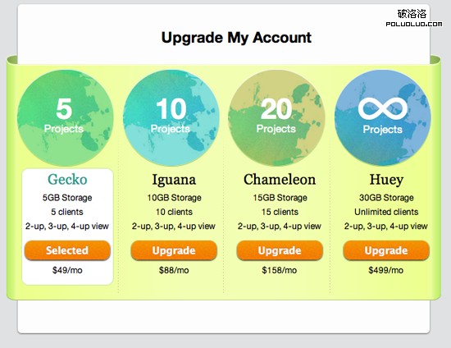This screenshot has height=348, width=451.
Task: Upgrade to the Iguana plan
Action: point(174,250)
